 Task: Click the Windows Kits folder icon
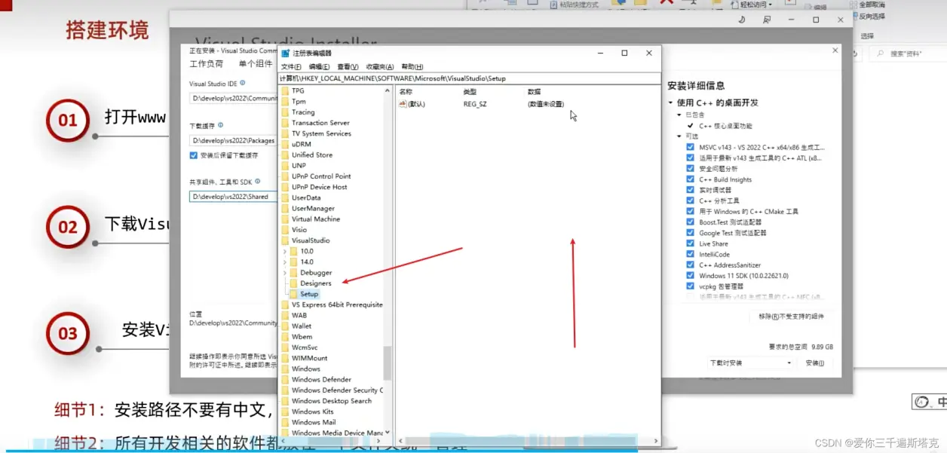point(285,412)
